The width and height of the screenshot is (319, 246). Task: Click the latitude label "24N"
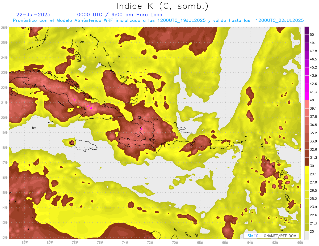[4, 58]
